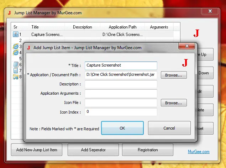
Task: Select the calculator icon in row 7
Action: pyautogui.click(x=15, y=71)
